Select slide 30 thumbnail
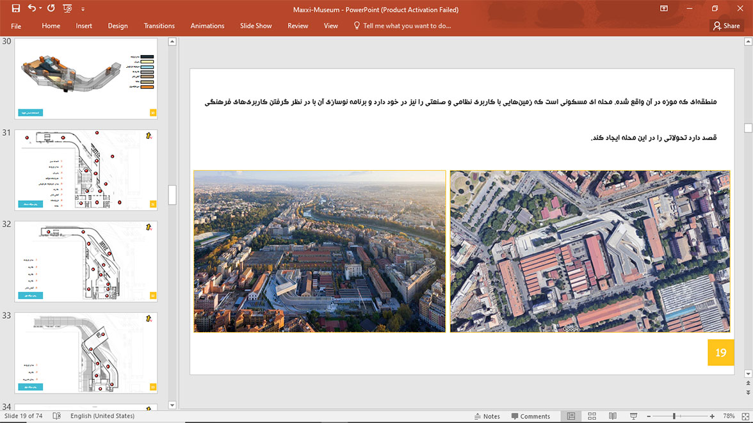The image size is (753, 423). click(86, 79)
